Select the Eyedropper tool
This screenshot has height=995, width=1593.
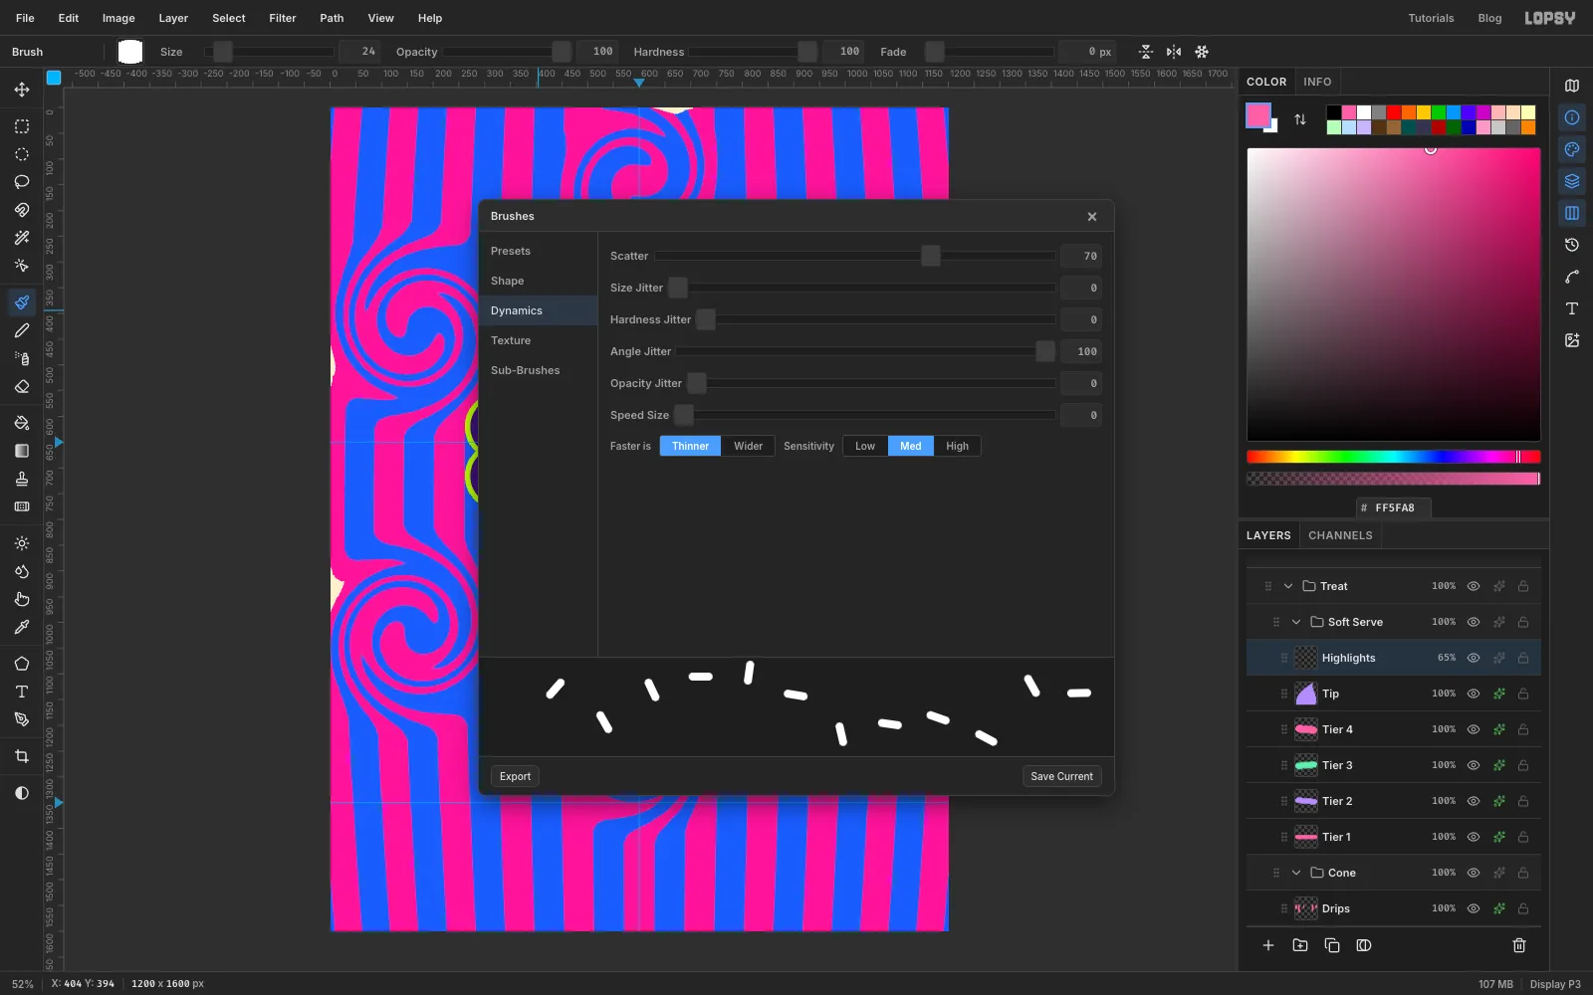[22, 627]
